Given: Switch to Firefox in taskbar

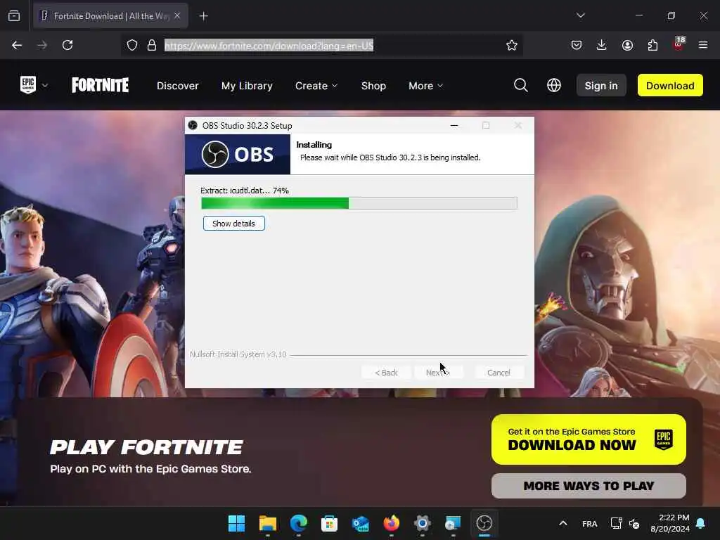Looking at the screenshot, I should (391, 523).
